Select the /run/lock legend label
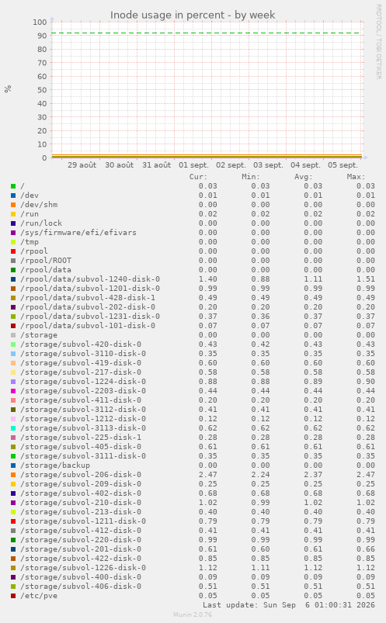This screenshot has height=623, width=386. point(41,223)
